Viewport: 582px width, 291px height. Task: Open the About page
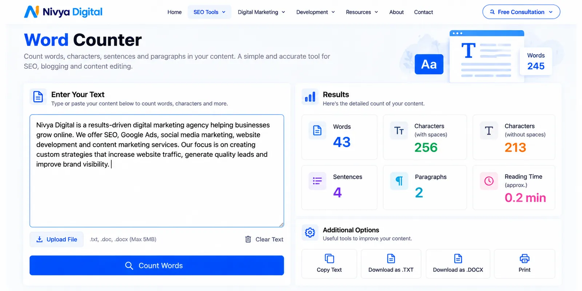[396, 12]
